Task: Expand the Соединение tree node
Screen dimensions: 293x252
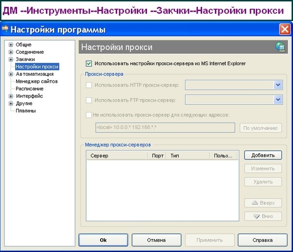Action: click(11, 52)
